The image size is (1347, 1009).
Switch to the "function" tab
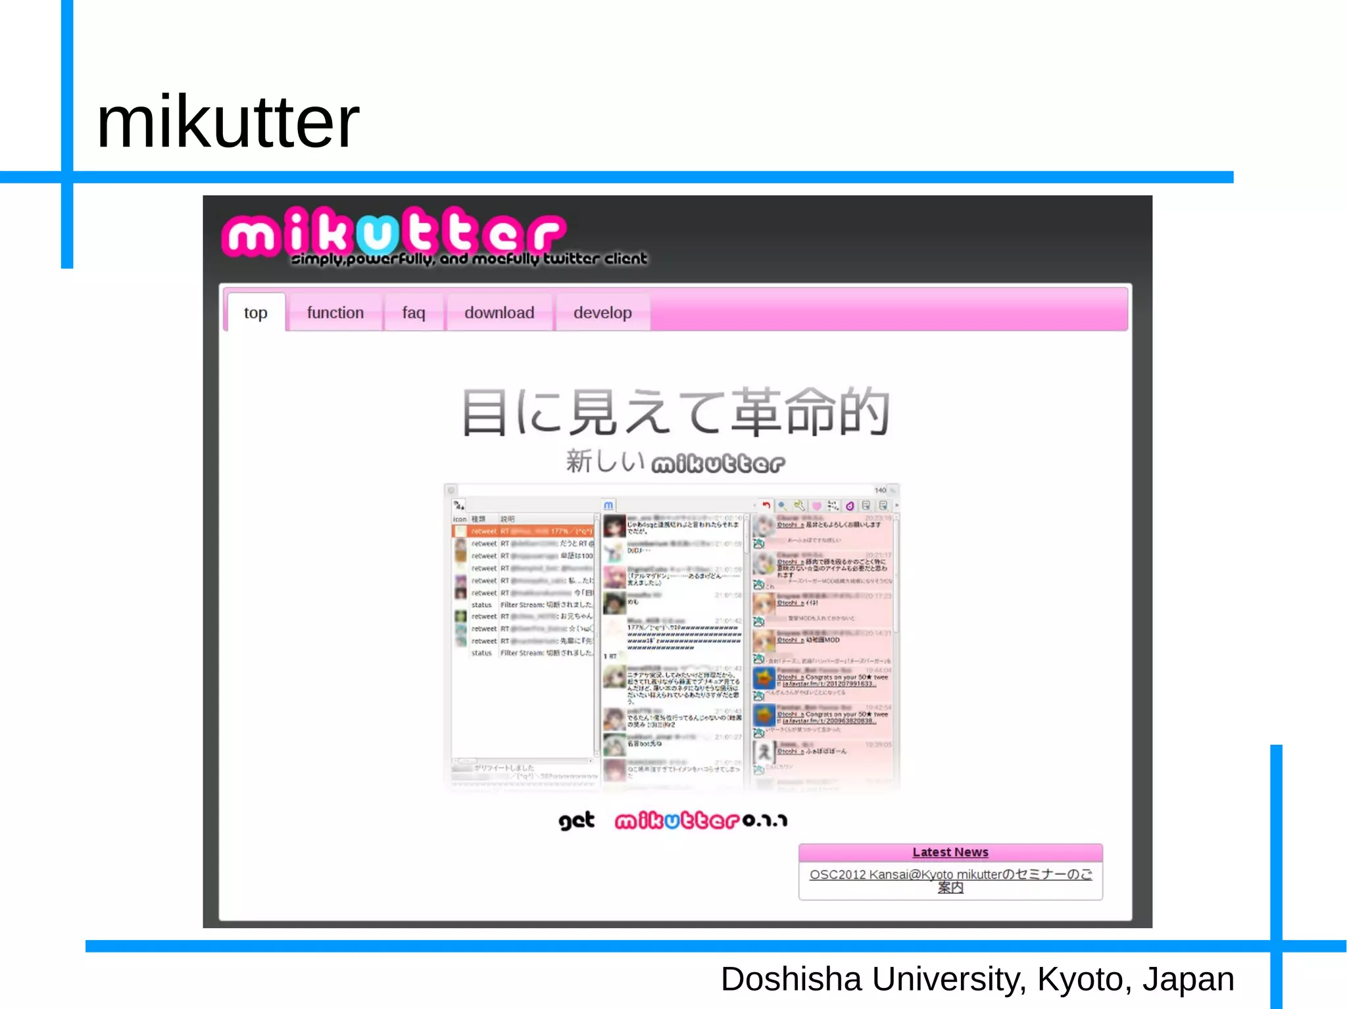pos(335,312)
